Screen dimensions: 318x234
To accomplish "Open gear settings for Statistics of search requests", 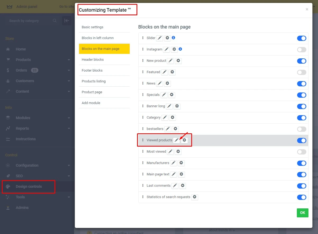I will click(195, 197).
